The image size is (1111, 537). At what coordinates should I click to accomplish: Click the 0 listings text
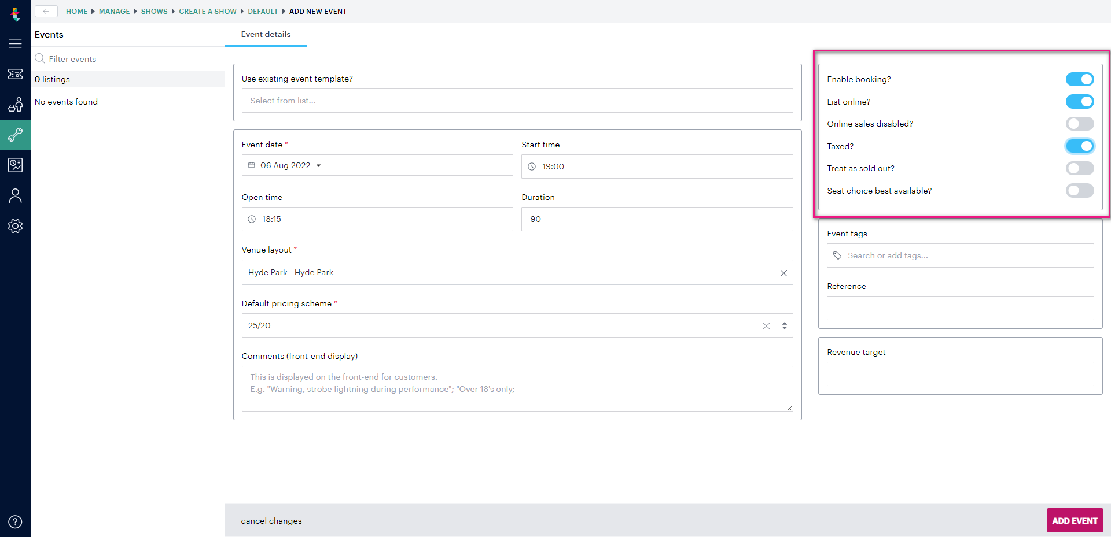52,79
